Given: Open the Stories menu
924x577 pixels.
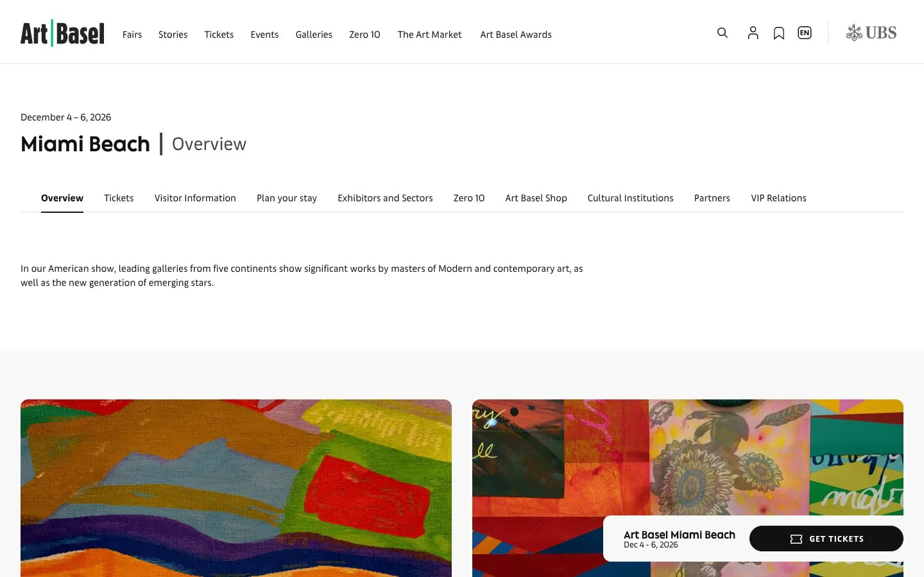Looking at the screenshot, I should pos(173,35).
